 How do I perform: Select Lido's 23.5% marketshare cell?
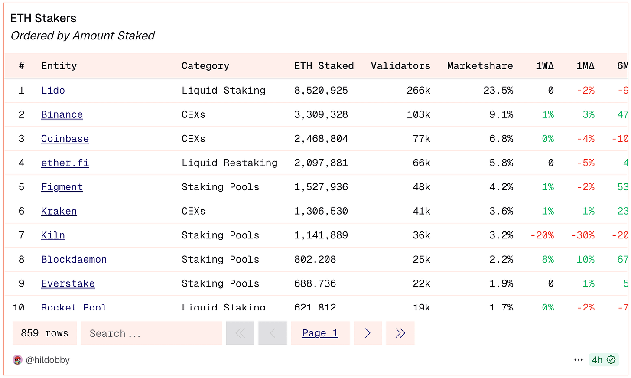(498, 91)
